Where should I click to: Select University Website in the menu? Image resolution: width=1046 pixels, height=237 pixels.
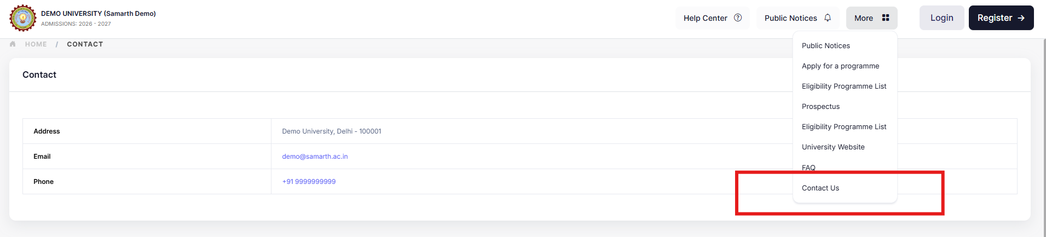[x=833, y=147]
